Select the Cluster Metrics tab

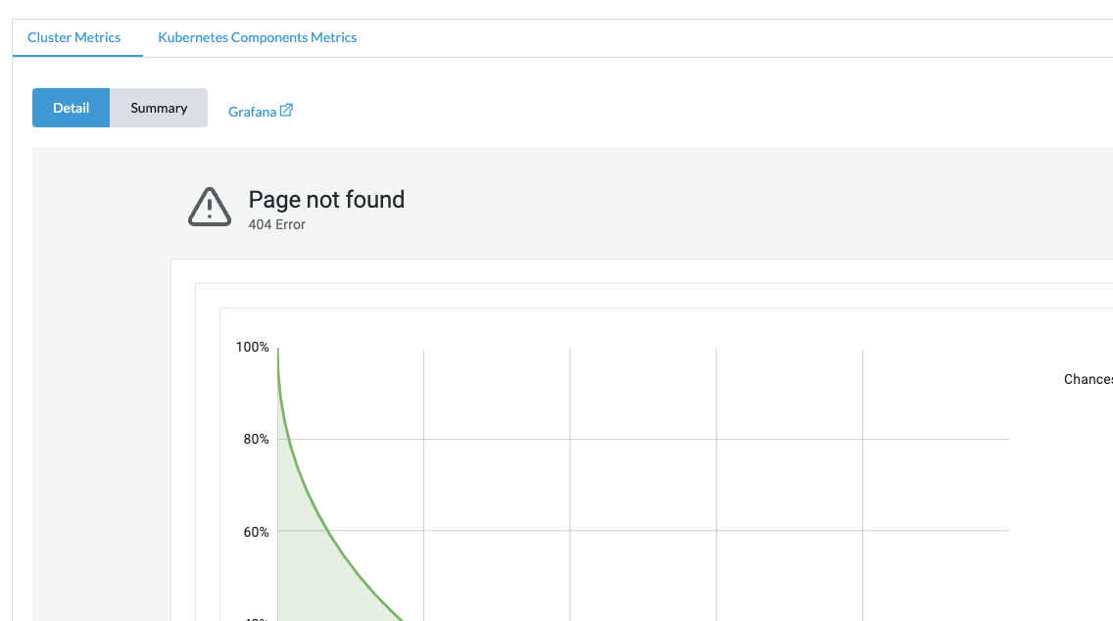pyautogui.click(x=73, y=37)
